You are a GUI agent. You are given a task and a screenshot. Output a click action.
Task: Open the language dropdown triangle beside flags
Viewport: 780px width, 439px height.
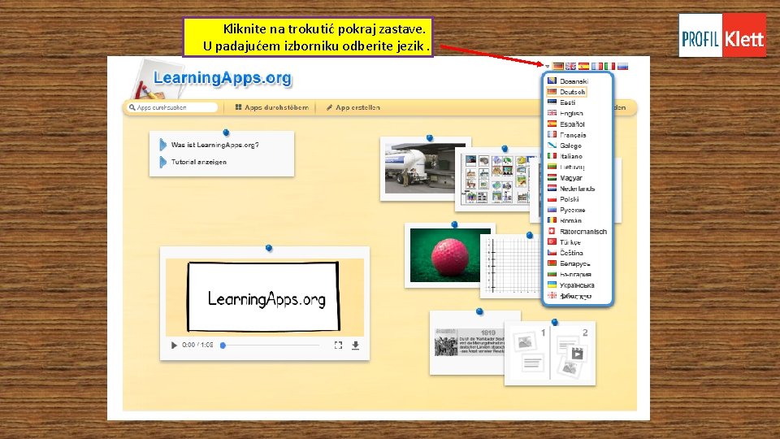click(x=547, y=66)
